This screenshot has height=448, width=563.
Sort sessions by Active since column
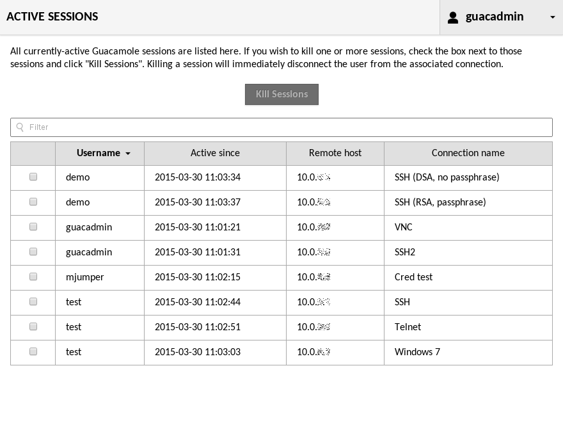pyautogui.click(x=215, y=153)
